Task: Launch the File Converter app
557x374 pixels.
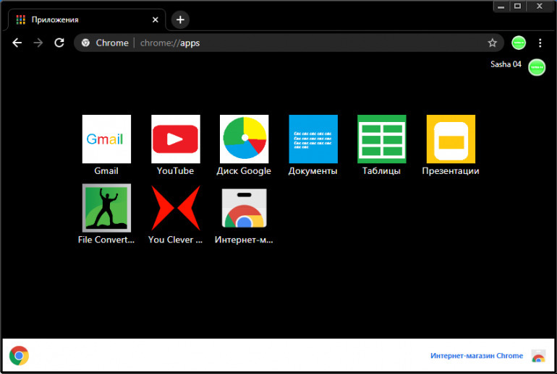Action: tap(106, 208)
